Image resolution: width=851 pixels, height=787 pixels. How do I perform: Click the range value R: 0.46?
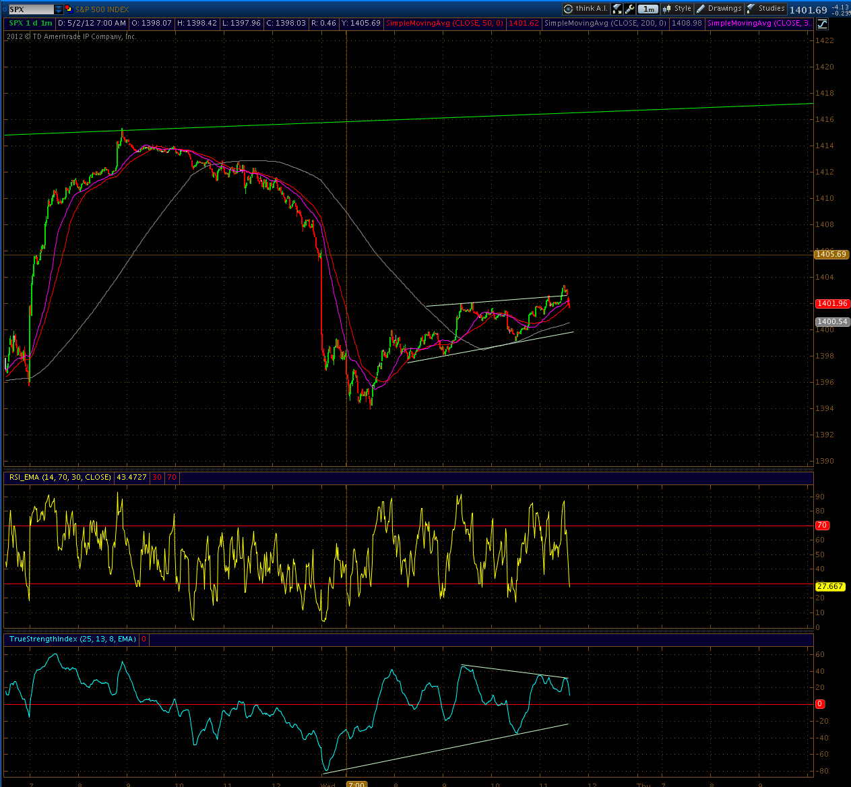click(x=324, y=23)
